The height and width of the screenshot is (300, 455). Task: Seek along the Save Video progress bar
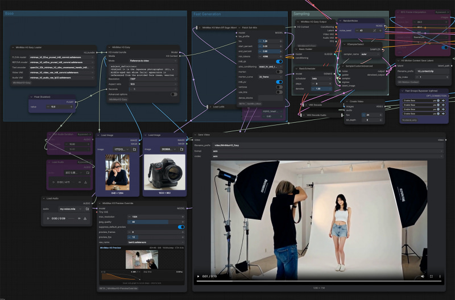click(319, 281)
